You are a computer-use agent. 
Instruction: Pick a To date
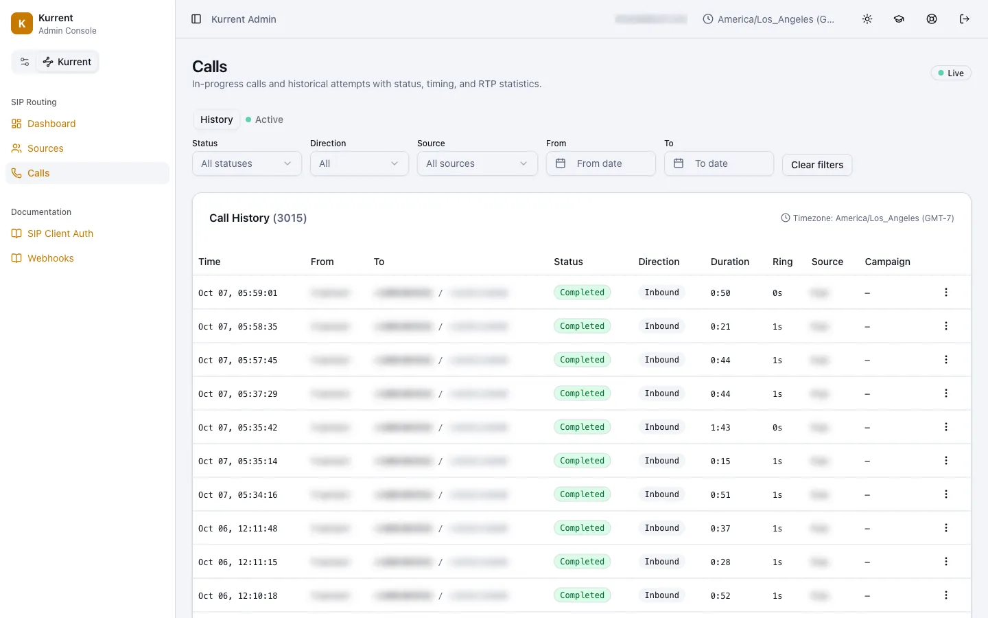[x=719, y=163]
